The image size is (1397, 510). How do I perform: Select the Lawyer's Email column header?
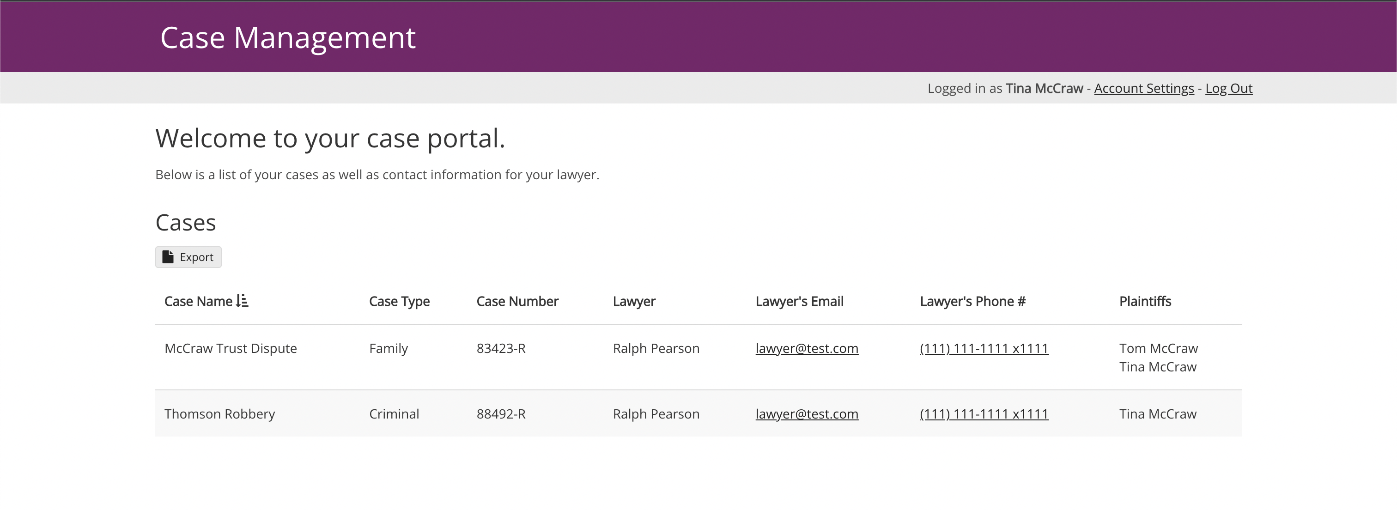(x=799, y=301)
